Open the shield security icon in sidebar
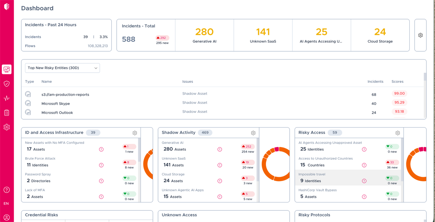 pyautogui.click(x=7, y=84)
